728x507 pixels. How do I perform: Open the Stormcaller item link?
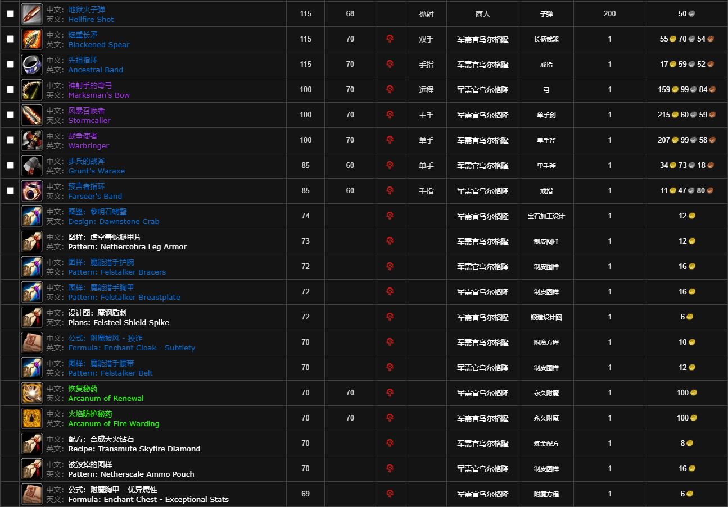[x=89, y=120]
